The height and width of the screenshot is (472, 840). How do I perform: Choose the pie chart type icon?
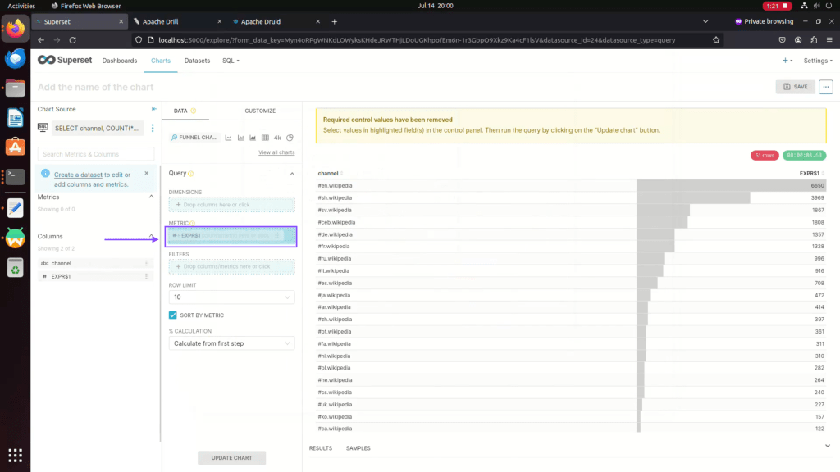pos(290,138)
